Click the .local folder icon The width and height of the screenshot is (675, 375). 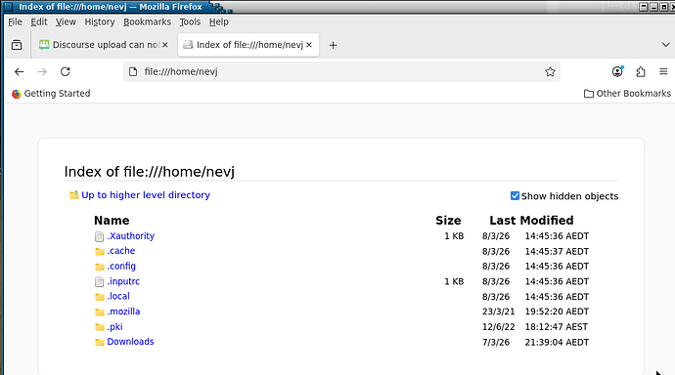pos(100,297)
